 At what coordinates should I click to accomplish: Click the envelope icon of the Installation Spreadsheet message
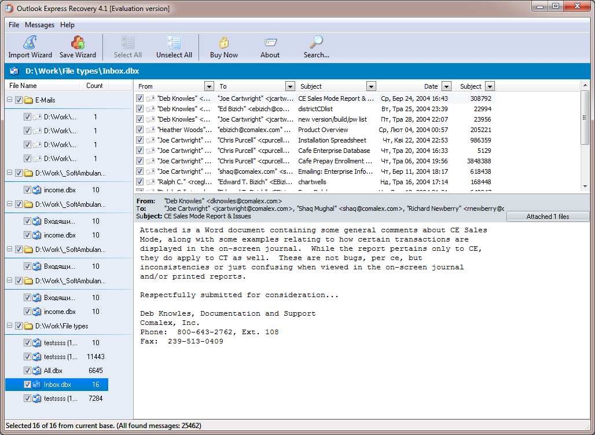click(x=150, y=140)
